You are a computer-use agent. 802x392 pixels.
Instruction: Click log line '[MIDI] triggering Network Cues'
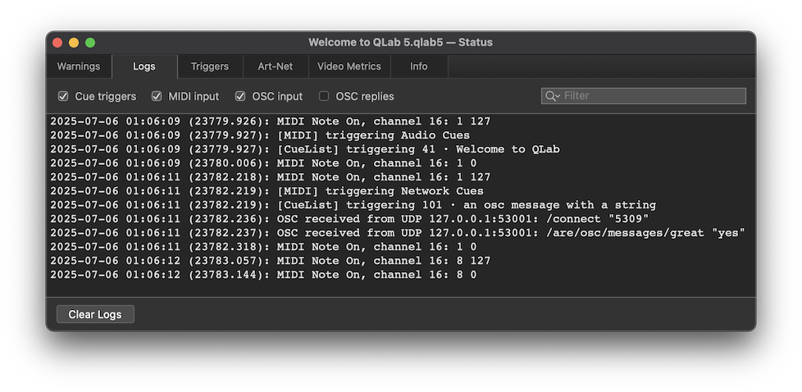point(267,191)
